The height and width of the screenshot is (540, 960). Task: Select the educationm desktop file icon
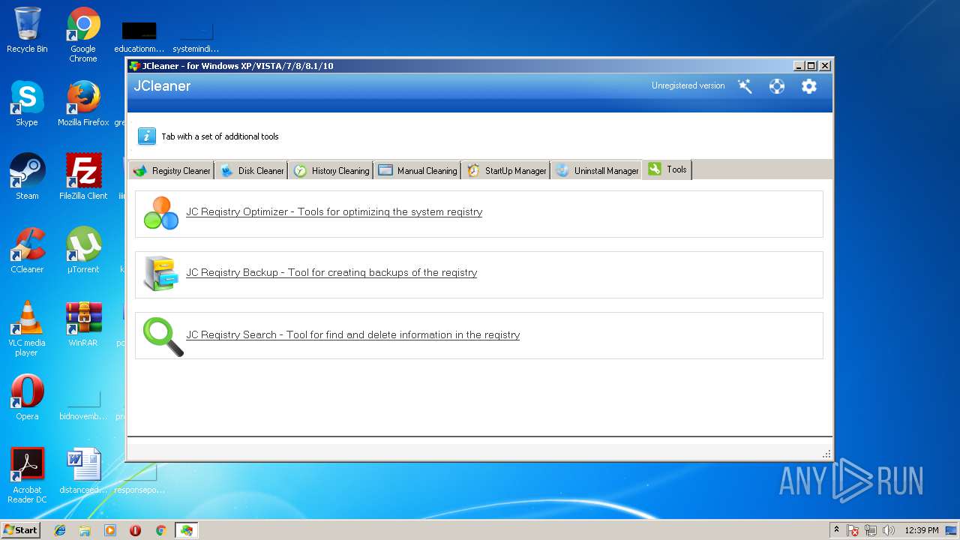(139, 36)
